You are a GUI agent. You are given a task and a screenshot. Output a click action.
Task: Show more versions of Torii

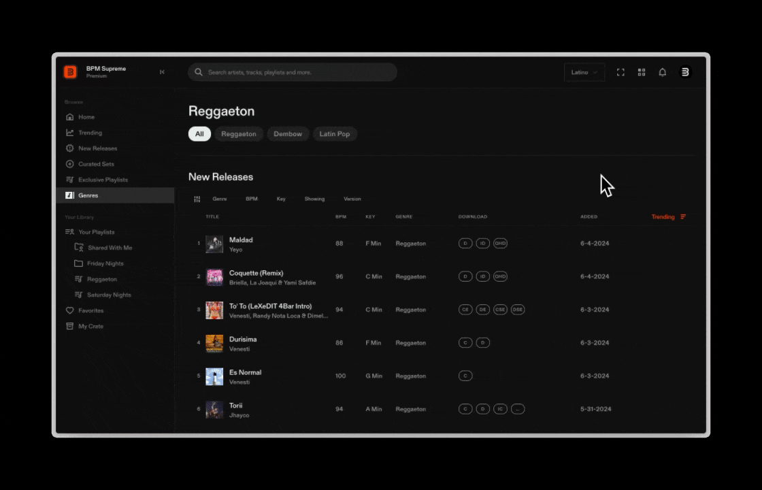[518, 409]
